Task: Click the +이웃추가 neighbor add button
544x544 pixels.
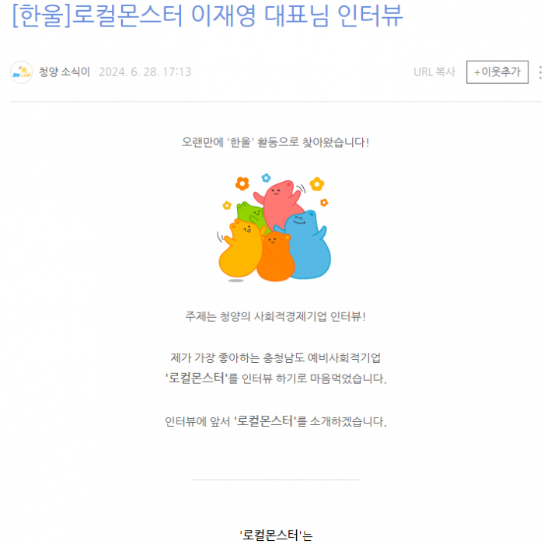Action: 497,72
